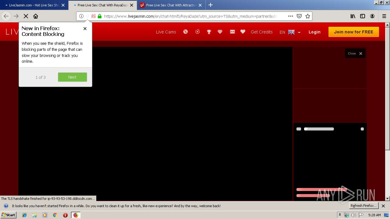Dismiss the Content Blocking popup
Screen dimensions: 390x219
point(85,29)
